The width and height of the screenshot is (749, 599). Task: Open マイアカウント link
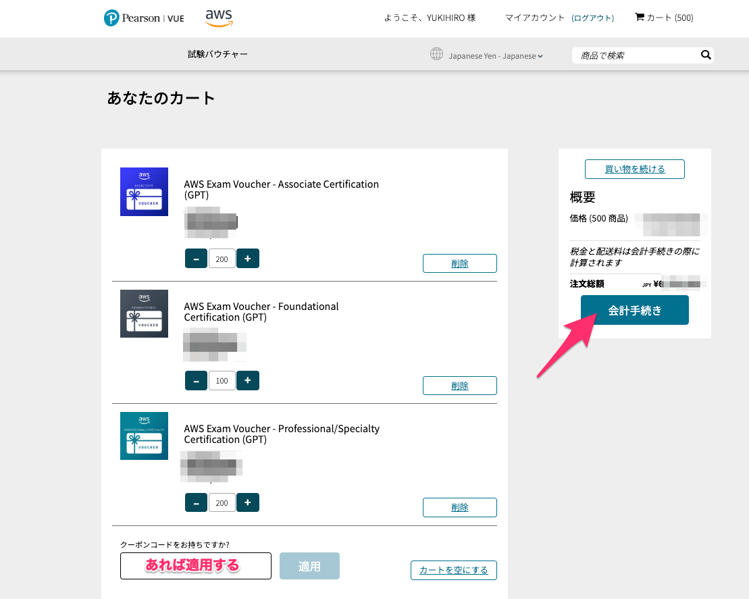tap(534, 18)
